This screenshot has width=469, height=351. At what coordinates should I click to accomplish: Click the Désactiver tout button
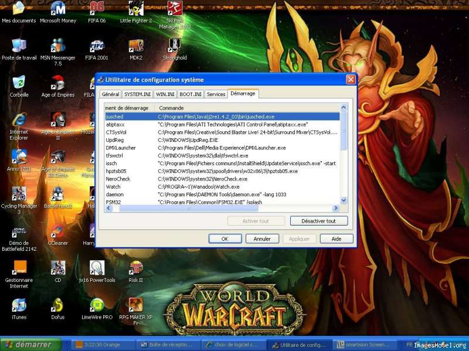point(318,221)
